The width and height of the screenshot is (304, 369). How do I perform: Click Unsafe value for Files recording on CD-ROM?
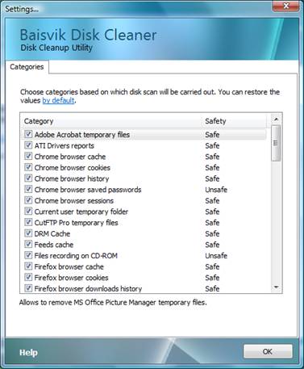point(216,256)
